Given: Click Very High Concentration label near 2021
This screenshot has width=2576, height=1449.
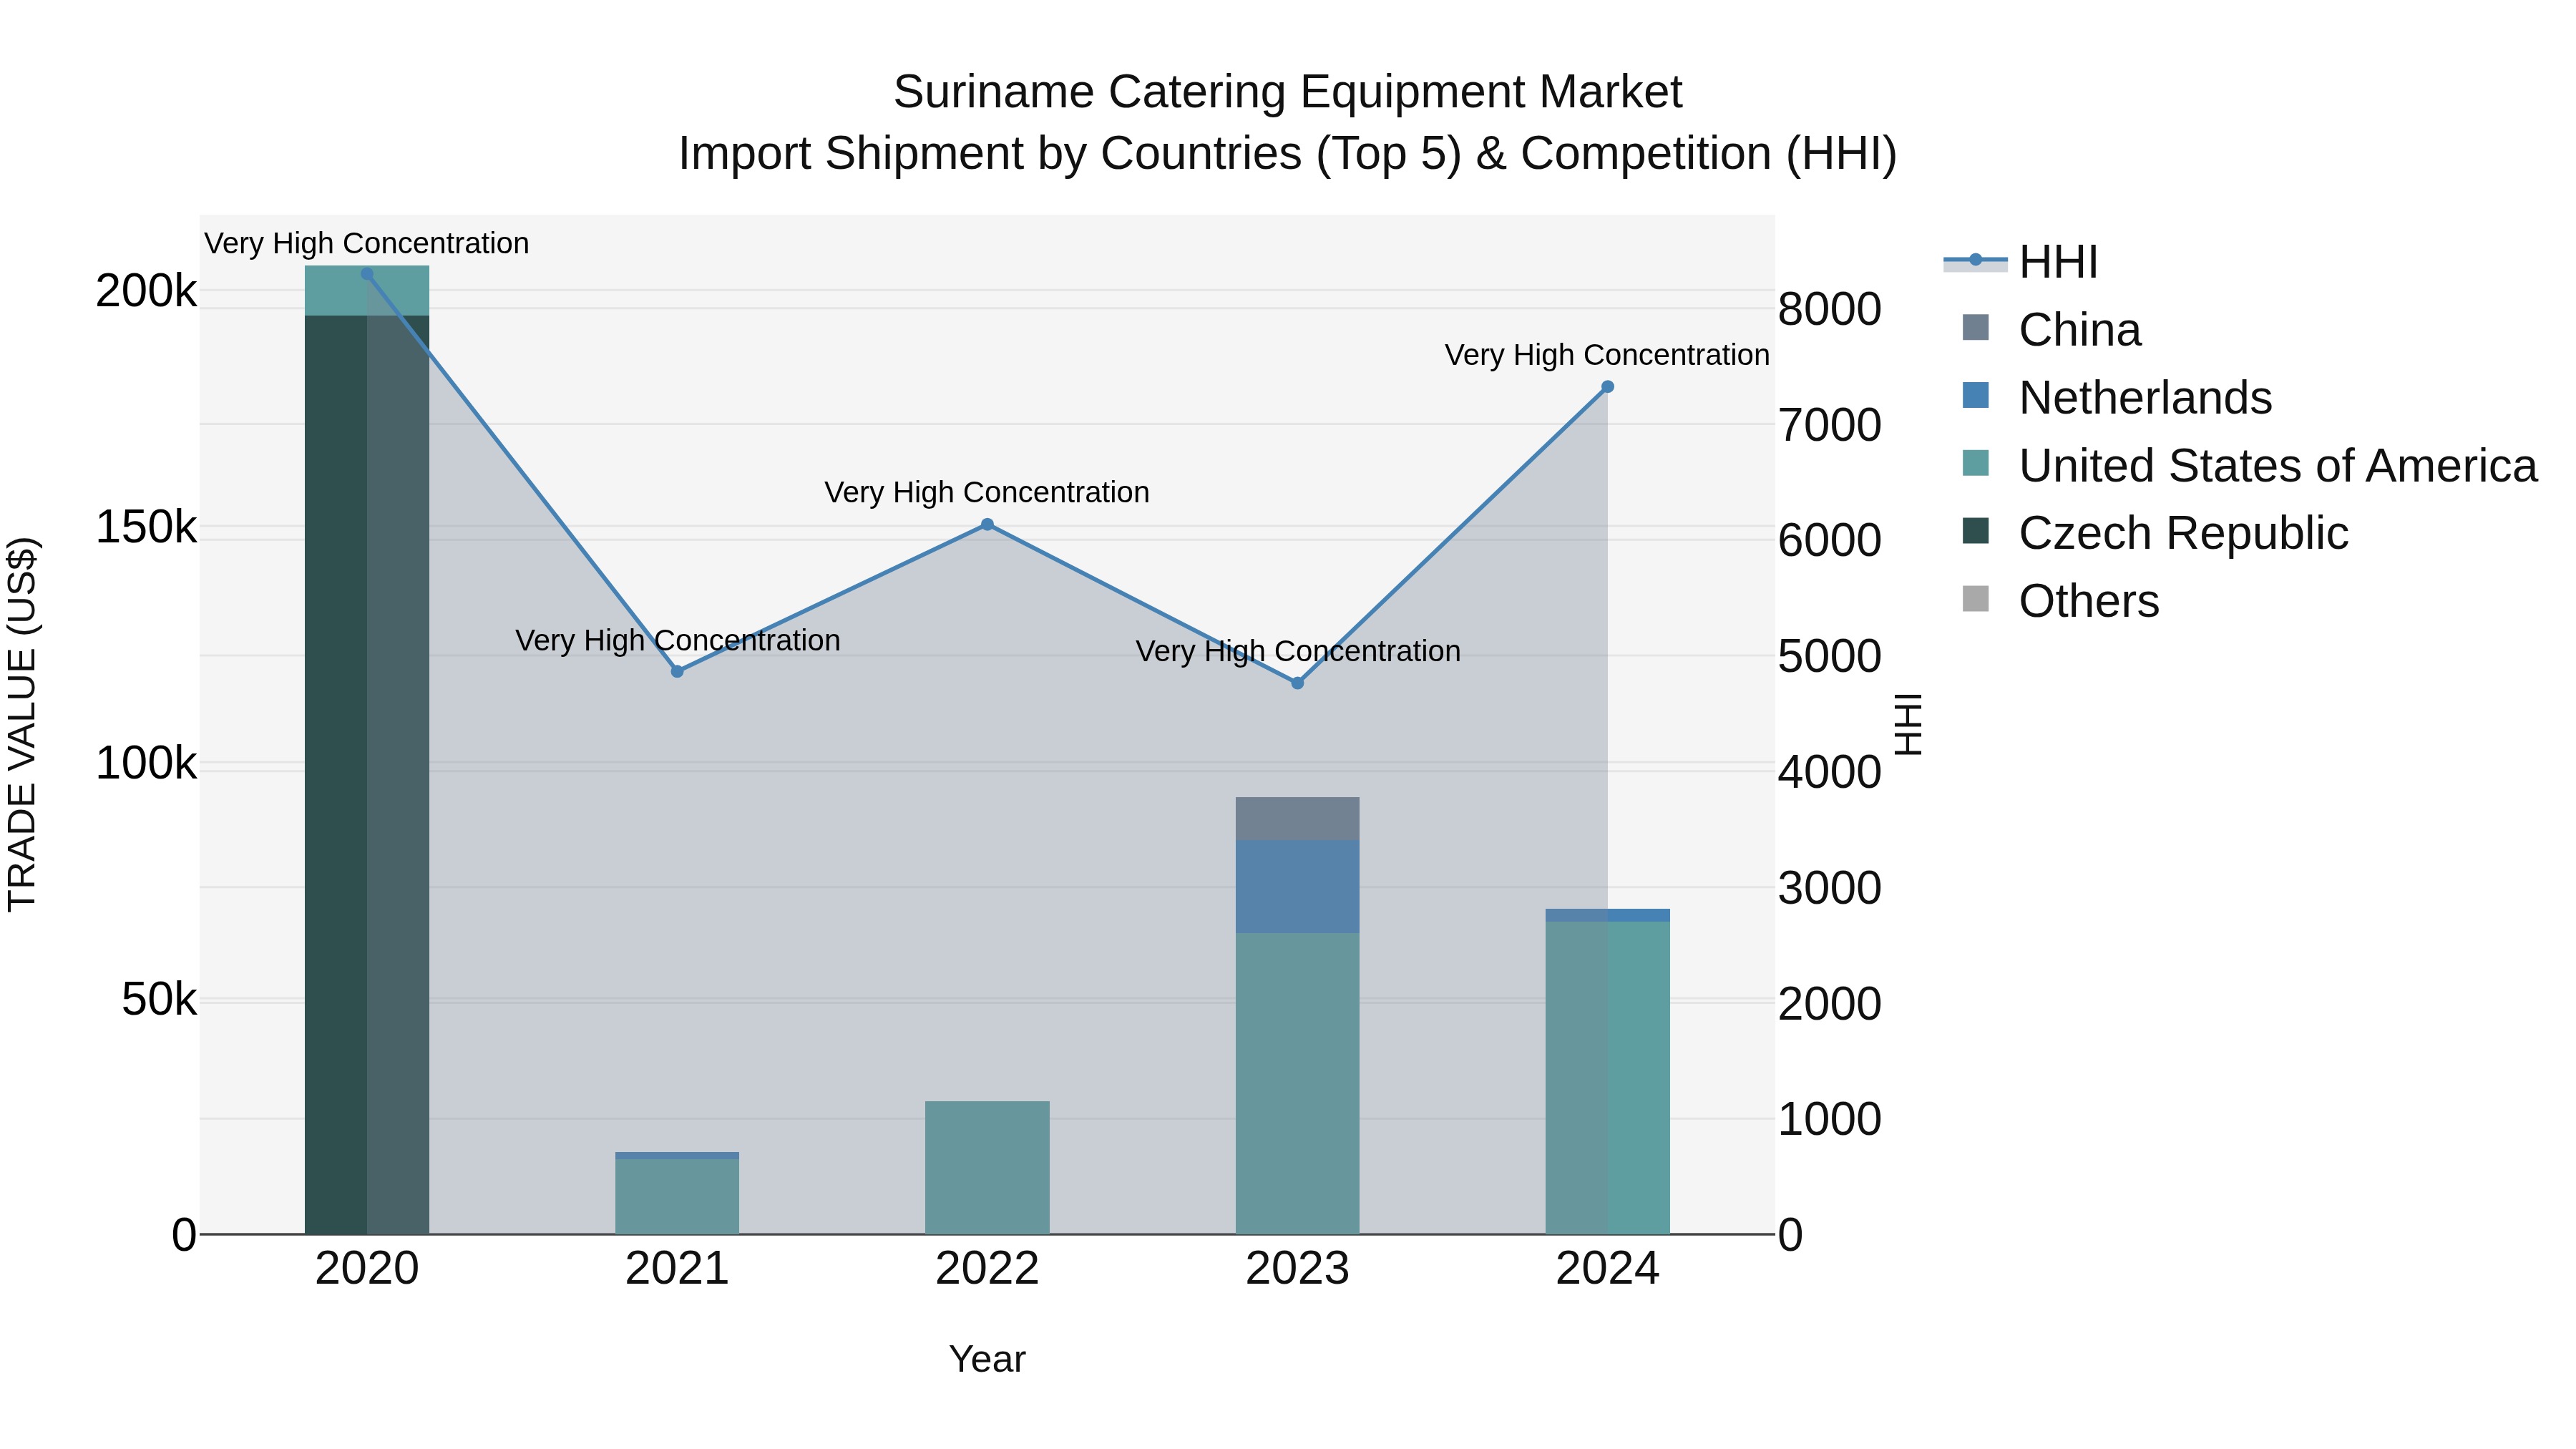Looking at the screenshot, I should pyautogui.click(x=677, y=640).
